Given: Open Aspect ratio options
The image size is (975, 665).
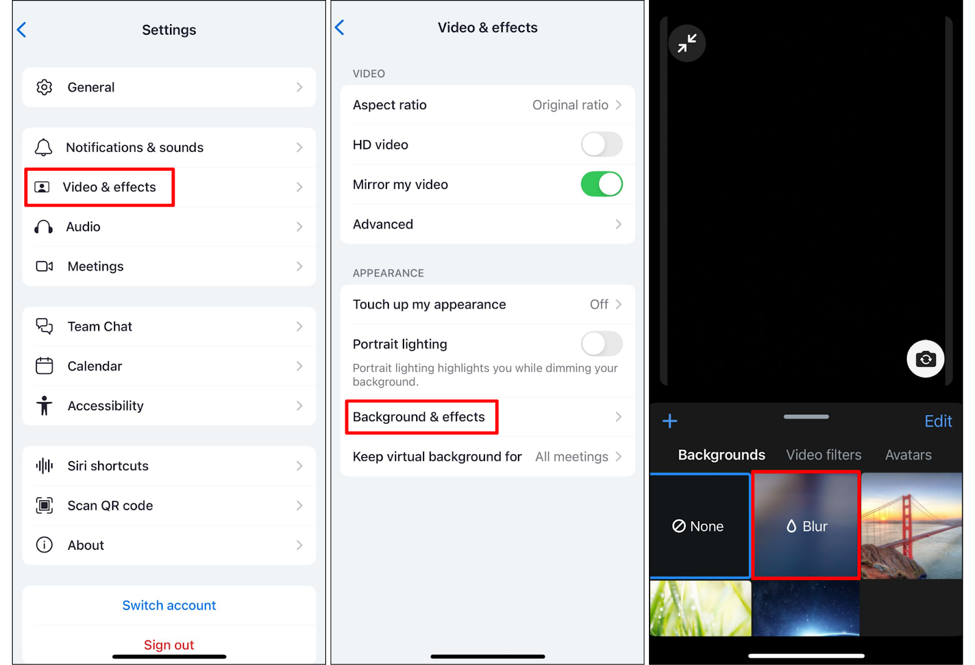Looking at the screenshot, I should pos(487,105).
